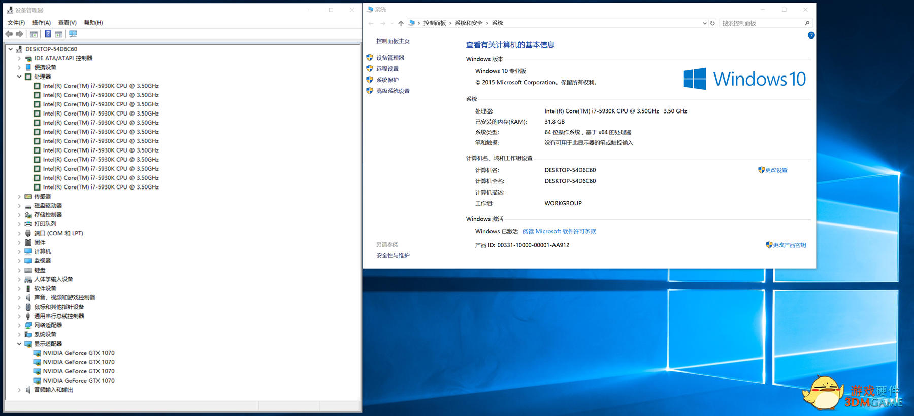Expand the IDE ATA/ATAPI 控制器 node
The image size is (914, 416).
[19, 58]
